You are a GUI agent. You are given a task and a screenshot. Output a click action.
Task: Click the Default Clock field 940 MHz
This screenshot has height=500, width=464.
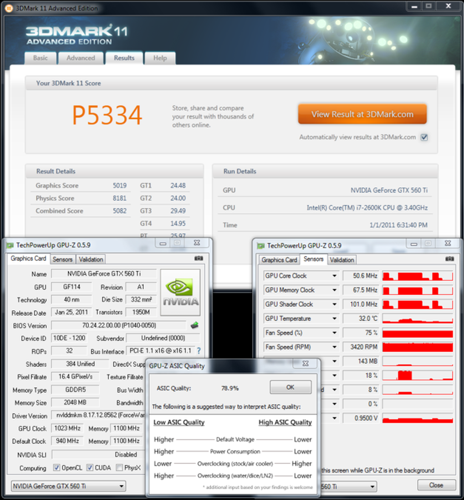click(67, 441)
